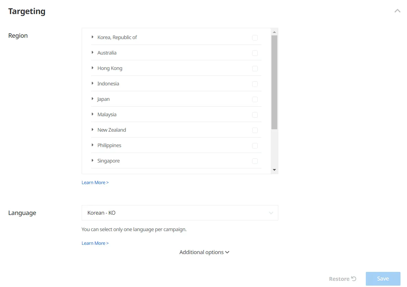Check the Hong Kong checkbox
Viewport: 407px width, 287px height.
click(255, 69)
